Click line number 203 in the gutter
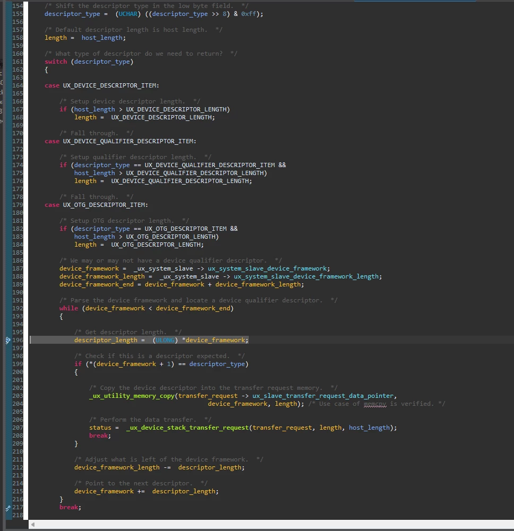Image resolution: width=514 pixels, height=531 pixels. [x=18, y=396]
